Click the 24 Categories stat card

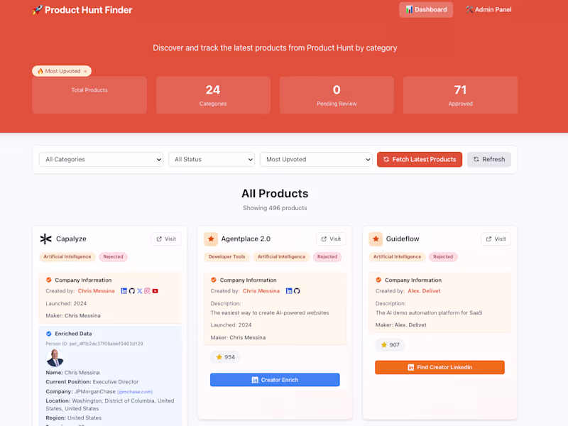pos(213,95)
